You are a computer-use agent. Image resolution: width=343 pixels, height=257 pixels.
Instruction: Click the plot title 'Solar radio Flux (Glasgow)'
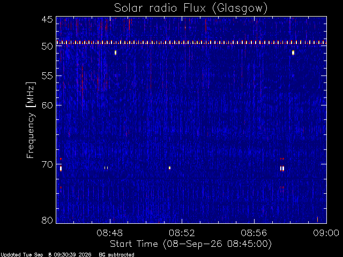(x=191, y=9)
